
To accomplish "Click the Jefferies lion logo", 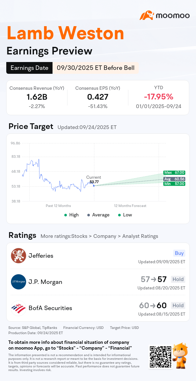I will tap(19, 256).
